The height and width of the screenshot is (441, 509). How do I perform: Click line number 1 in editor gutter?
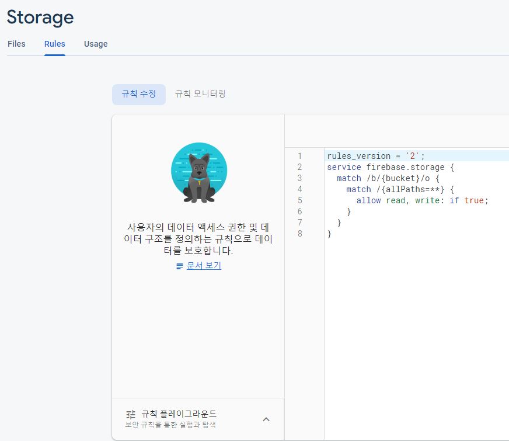(299, 156)
